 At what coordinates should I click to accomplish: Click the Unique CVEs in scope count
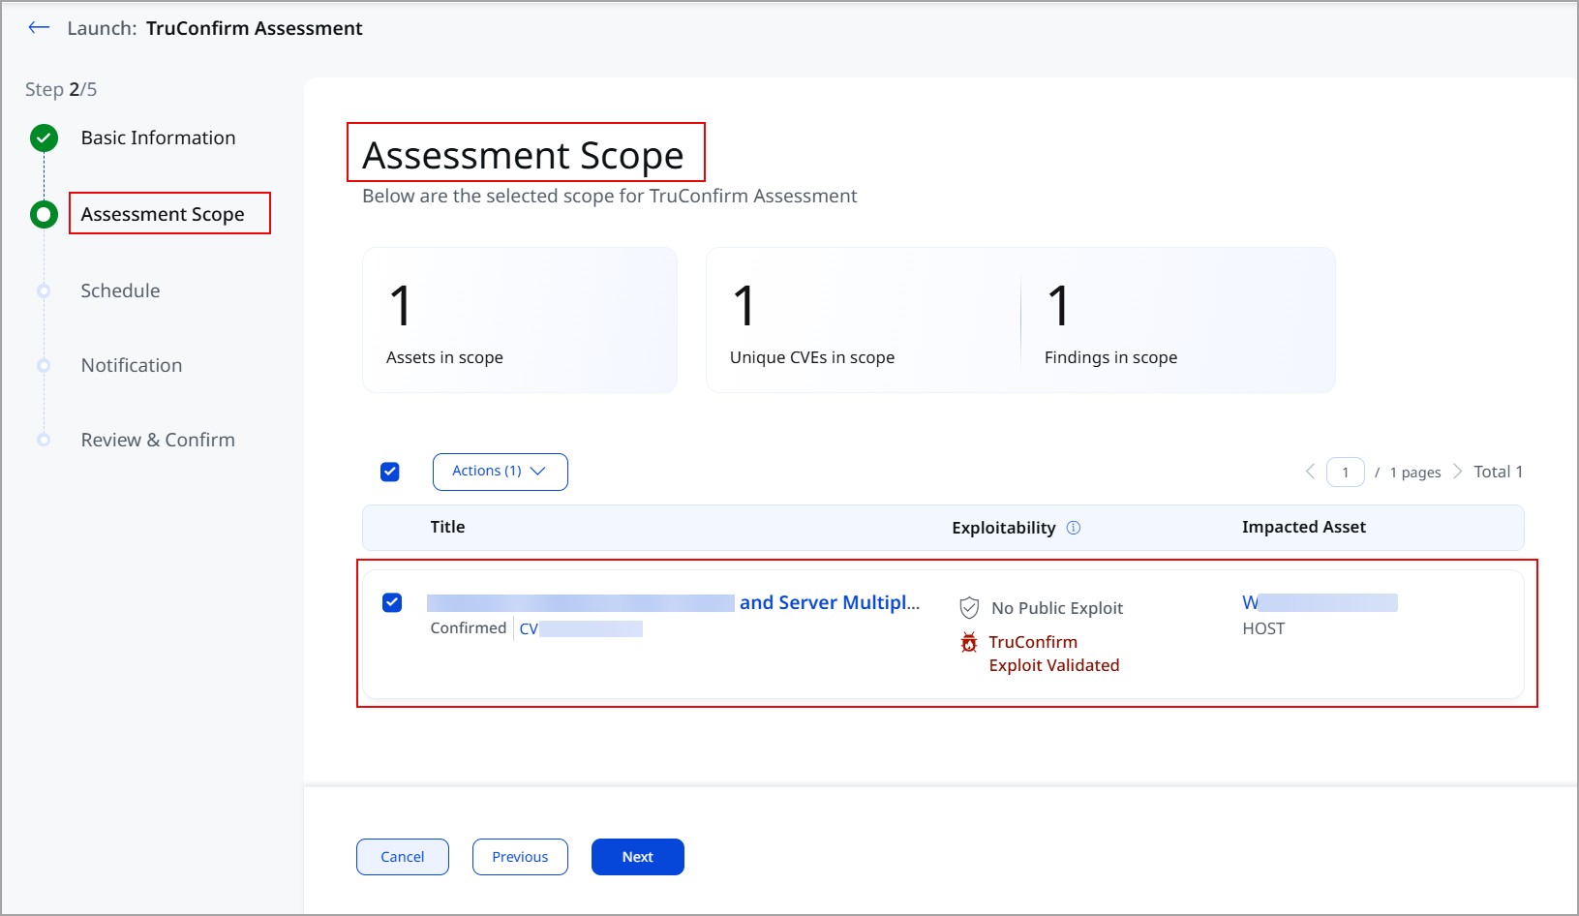(744, 305)
